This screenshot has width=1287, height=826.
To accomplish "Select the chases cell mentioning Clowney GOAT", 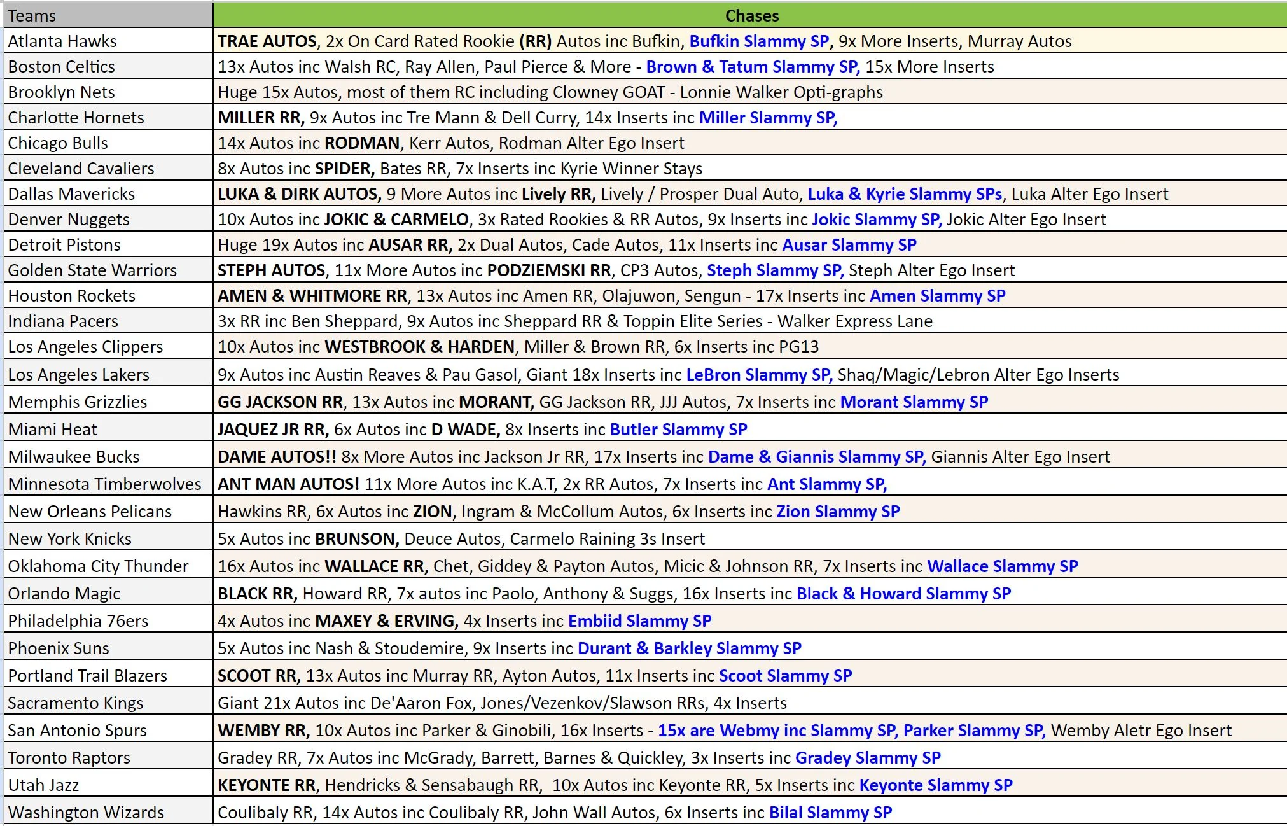I will click(750, 92).
